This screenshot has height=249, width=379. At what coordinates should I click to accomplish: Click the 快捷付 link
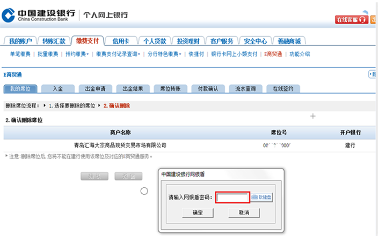(x=196, y=54)
